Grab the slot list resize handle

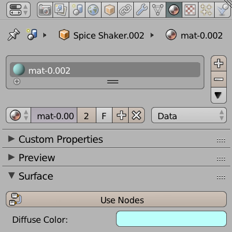[x=113, y=82]
